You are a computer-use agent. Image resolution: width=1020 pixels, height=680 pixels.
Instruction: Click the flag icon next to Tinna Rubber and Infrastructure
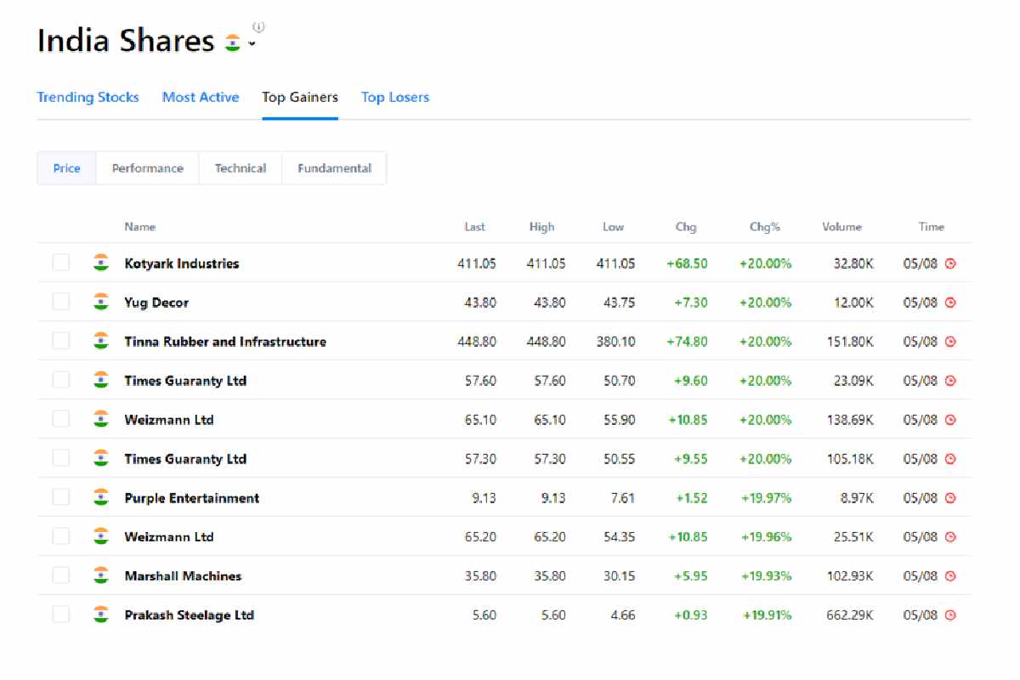pos(101,341)
